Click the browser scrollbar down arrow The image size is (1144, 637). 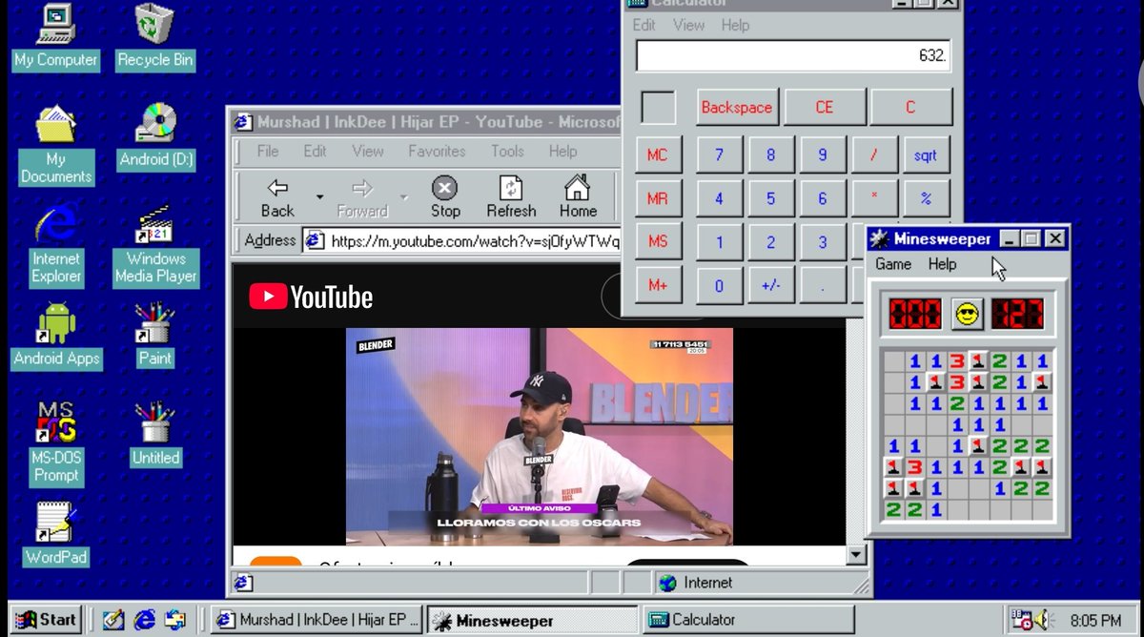(855, 554)
